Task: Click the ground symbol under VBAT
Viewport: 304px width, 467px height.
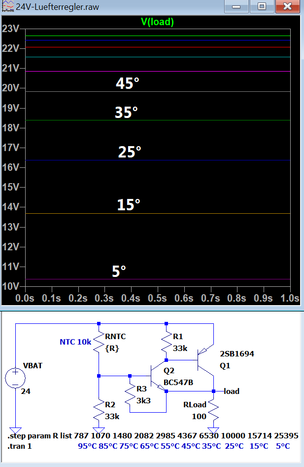Action: tap(15, 431)
